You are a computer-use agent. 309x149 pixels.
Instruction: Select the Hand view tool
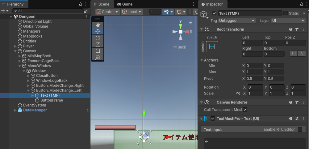(x=98, y=25)
